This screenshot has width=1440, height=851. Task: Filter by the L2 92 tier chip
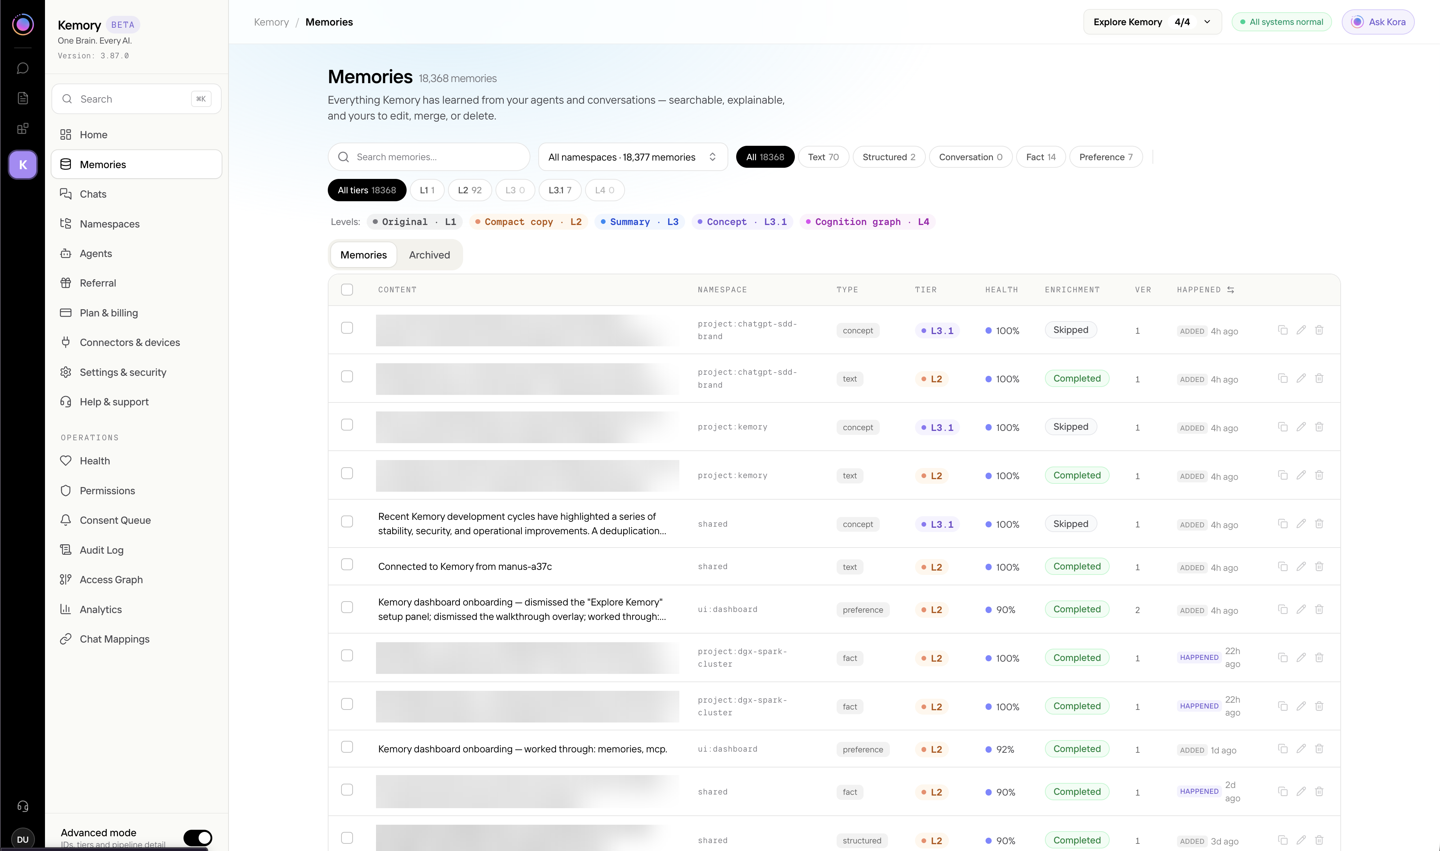pyautogui.click(x=469, y=190)
